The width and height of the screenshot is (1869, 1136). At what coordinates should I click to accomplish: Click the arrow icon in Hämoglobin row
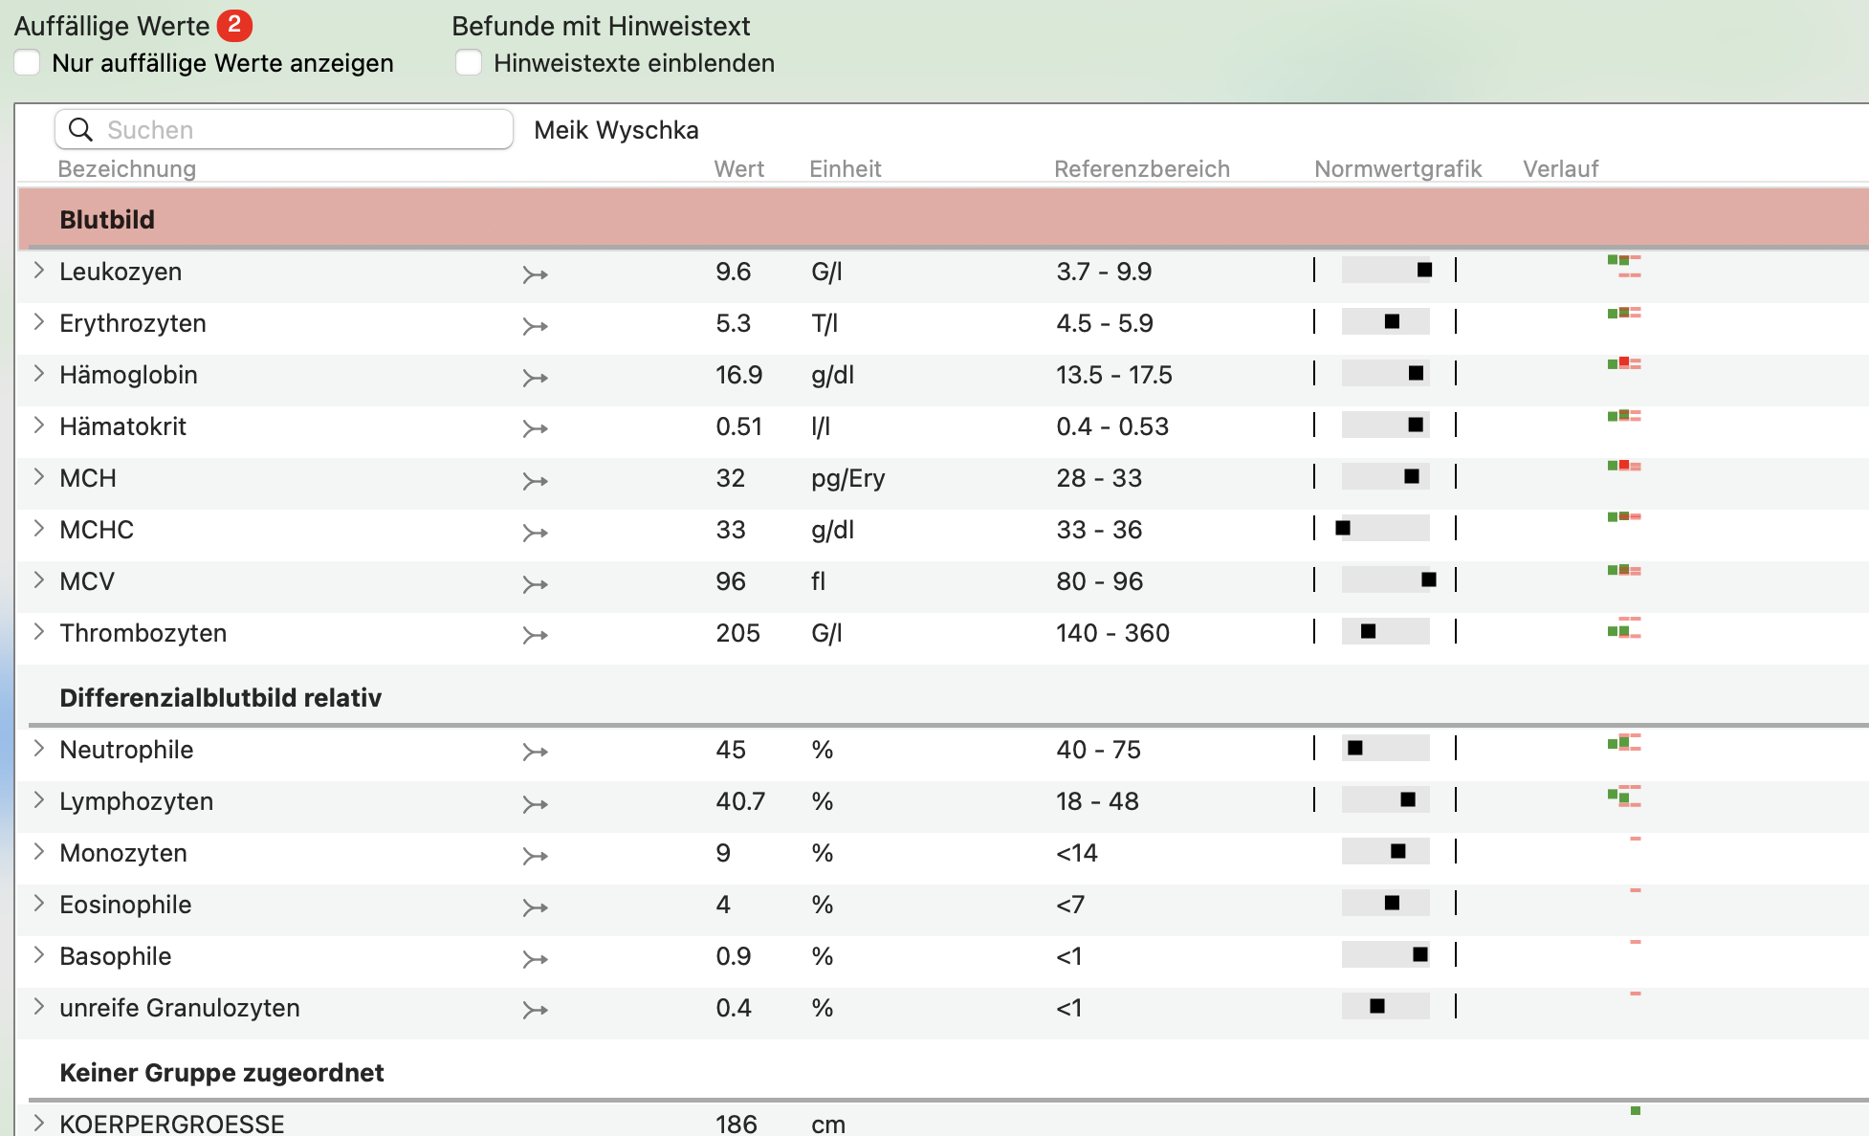coord(535,379)
